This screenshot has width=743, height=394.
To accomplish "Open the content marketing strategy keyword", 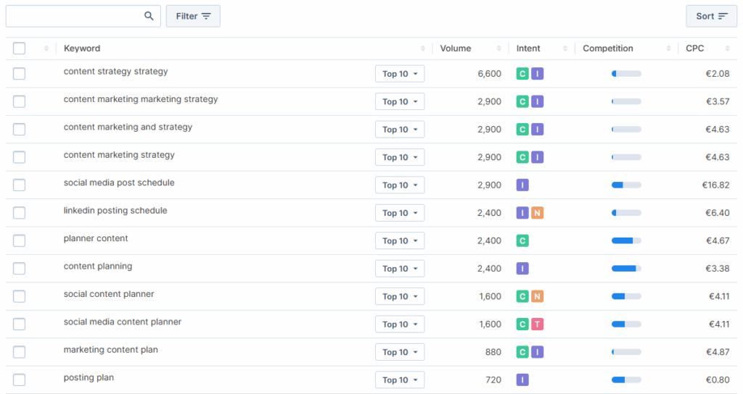I will coord(119,155).
